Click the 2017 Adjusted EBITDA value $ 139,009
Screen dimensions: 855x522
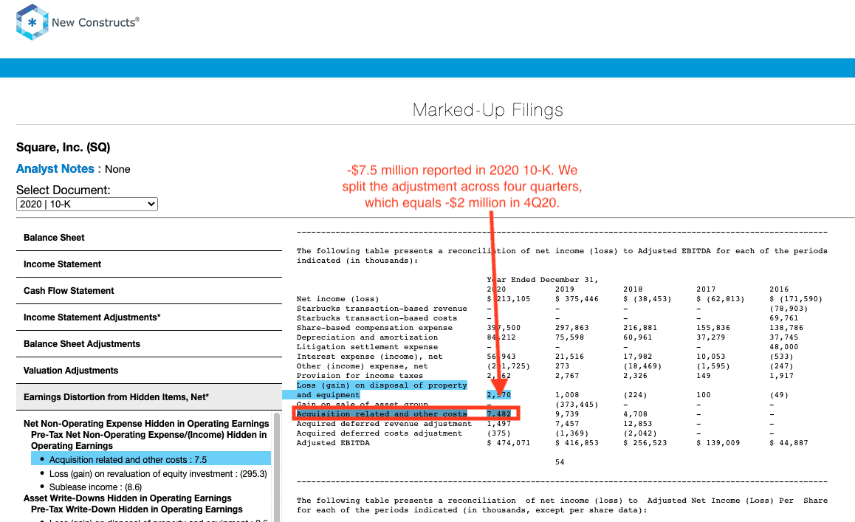click(x=718, y=443)
